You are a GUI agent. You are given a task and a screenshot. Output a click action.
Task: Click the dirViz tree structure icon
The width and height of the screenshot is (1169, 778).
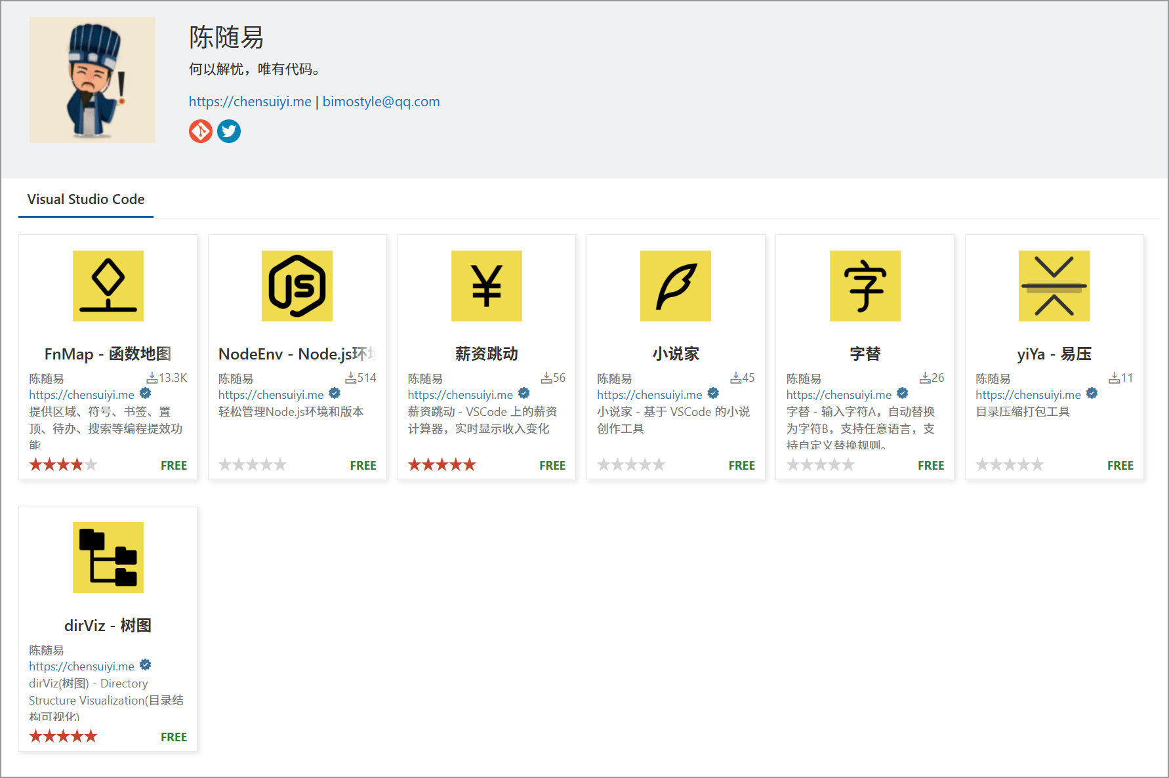pos(108,558)
